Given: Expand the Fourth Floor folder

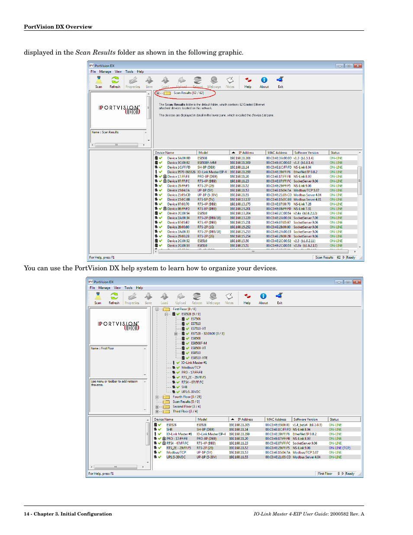Looking at the screenshot, I should click(x=157, y=397).
